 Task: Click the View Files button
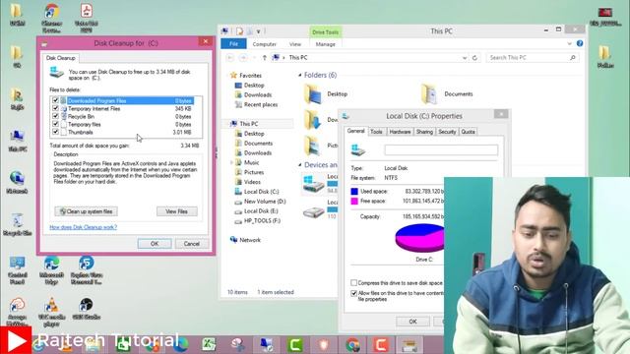(x=177, y=211)
